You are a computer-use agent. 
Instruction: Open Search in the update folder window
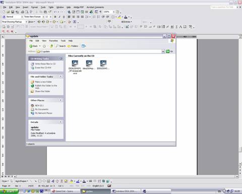click(x=60, y=46)
